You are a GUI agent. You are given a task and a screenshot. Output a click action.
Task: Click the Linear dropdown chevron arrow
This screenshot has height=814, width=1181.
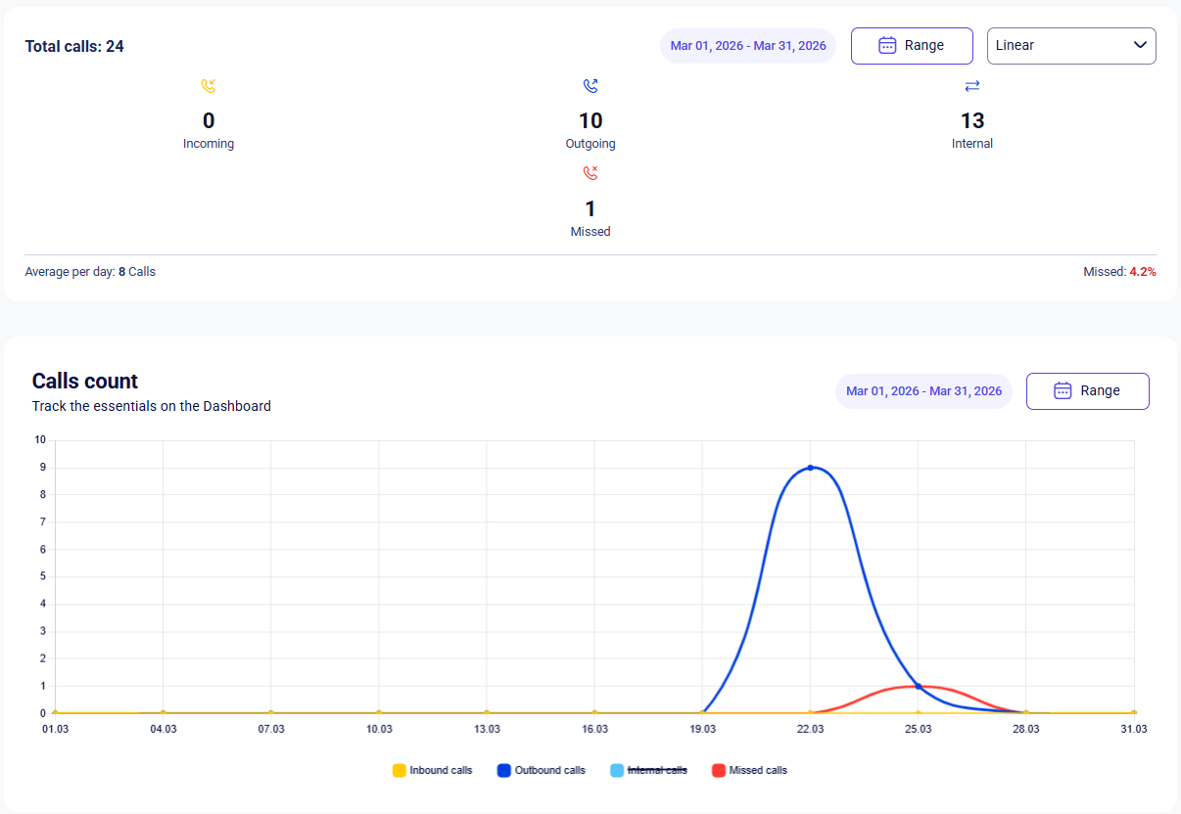[x=1140, y=45]
